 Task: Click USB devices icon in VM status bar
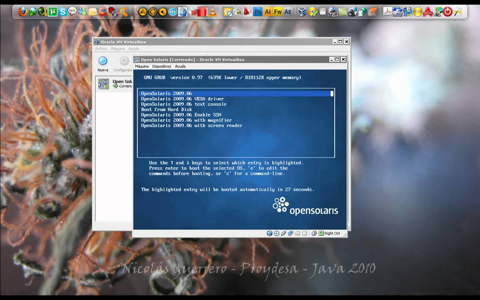283,233
